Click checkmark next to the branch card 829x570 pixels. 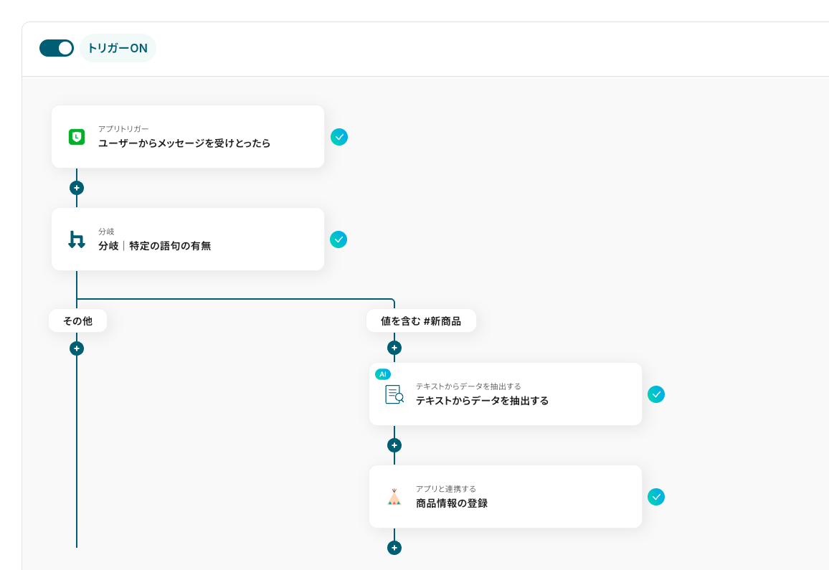338,239
